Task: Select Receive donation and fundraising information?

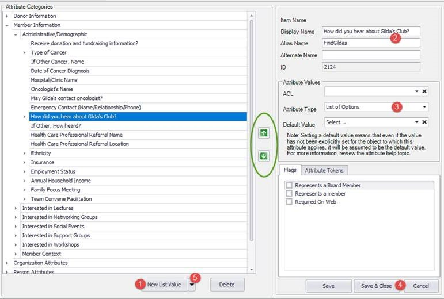Action: 138,44
